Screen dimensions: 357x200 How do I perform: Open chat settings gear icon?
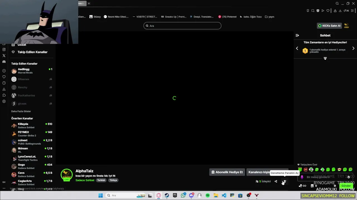pyautogui.click(x=335, y=186)
